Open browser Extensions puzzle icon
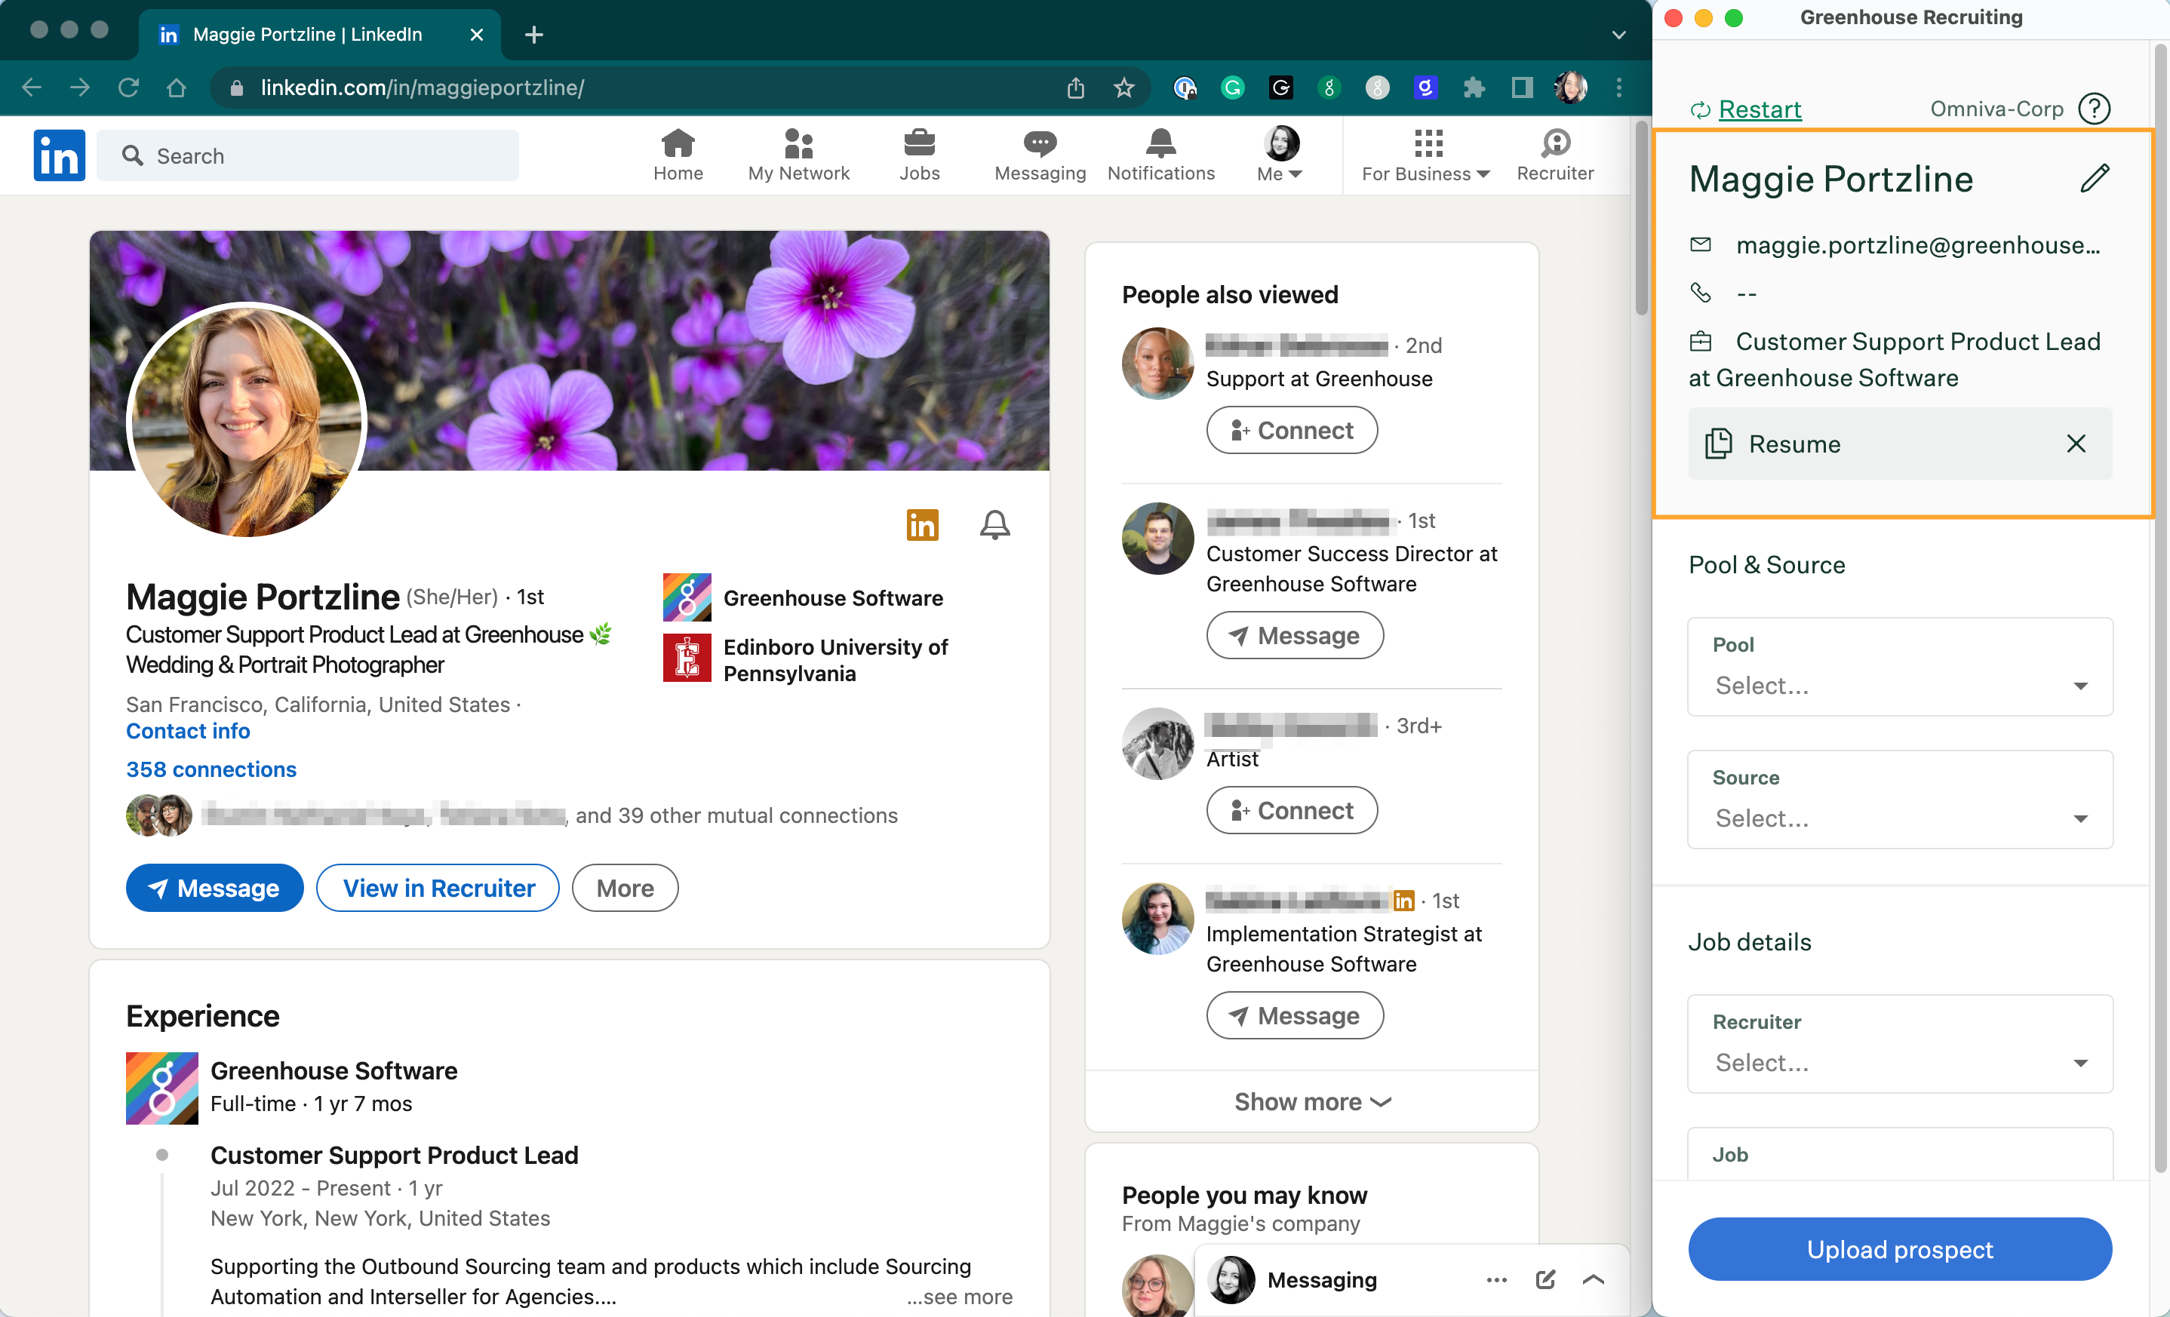This screenshot has width=2170, height=1317. 1474,87
